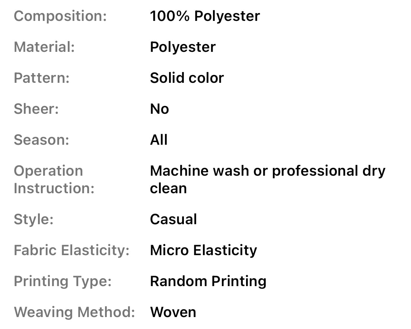Click the Fabric Elasticity label
411x329 pixels.
(x=71, y=250)
